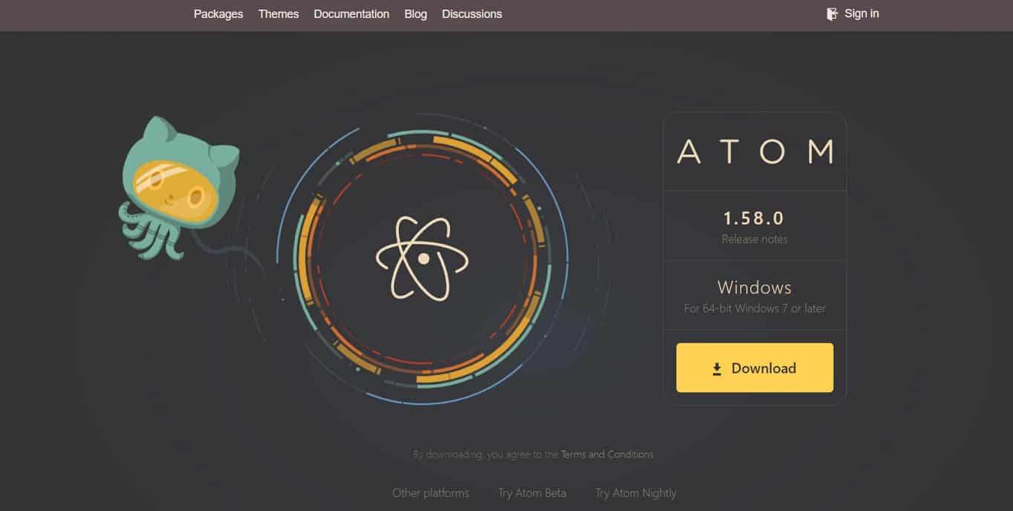This screenshot has height=511, width=1013.
Task: Choose Other platforms
Action: 431,493
